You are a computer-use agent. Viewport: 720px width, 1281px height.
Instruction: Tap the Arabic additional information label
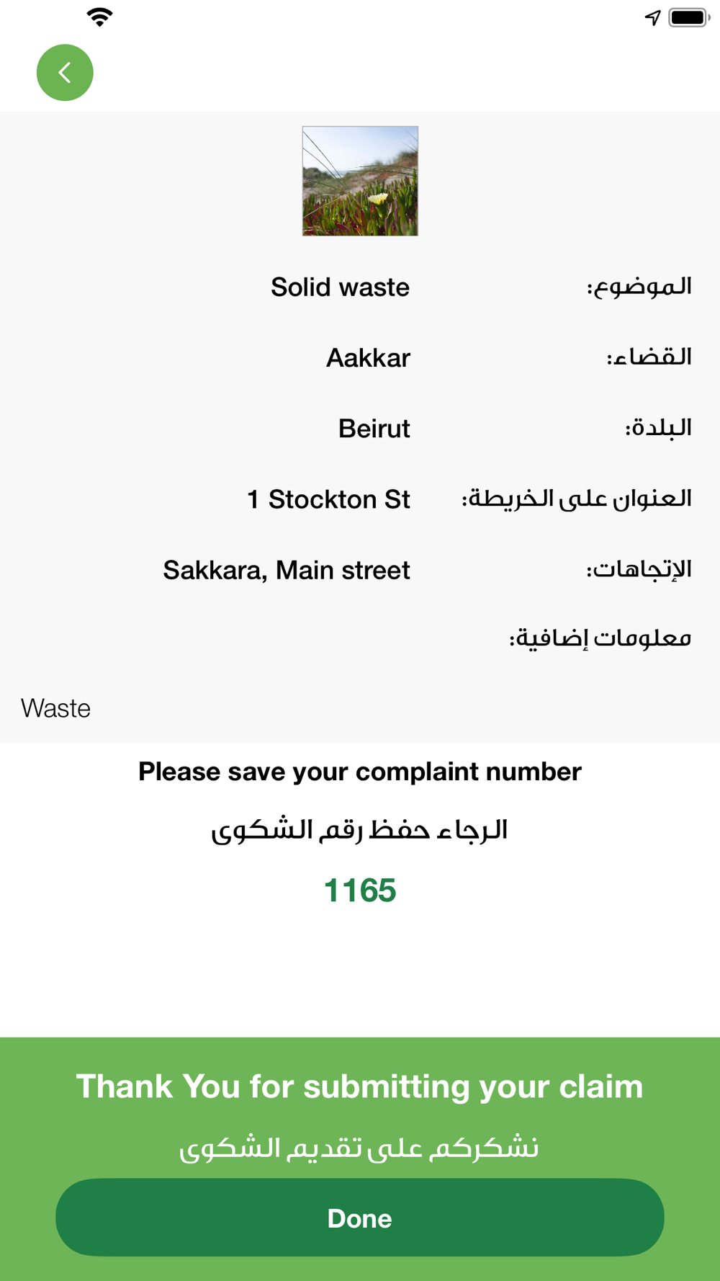[600, 638]
